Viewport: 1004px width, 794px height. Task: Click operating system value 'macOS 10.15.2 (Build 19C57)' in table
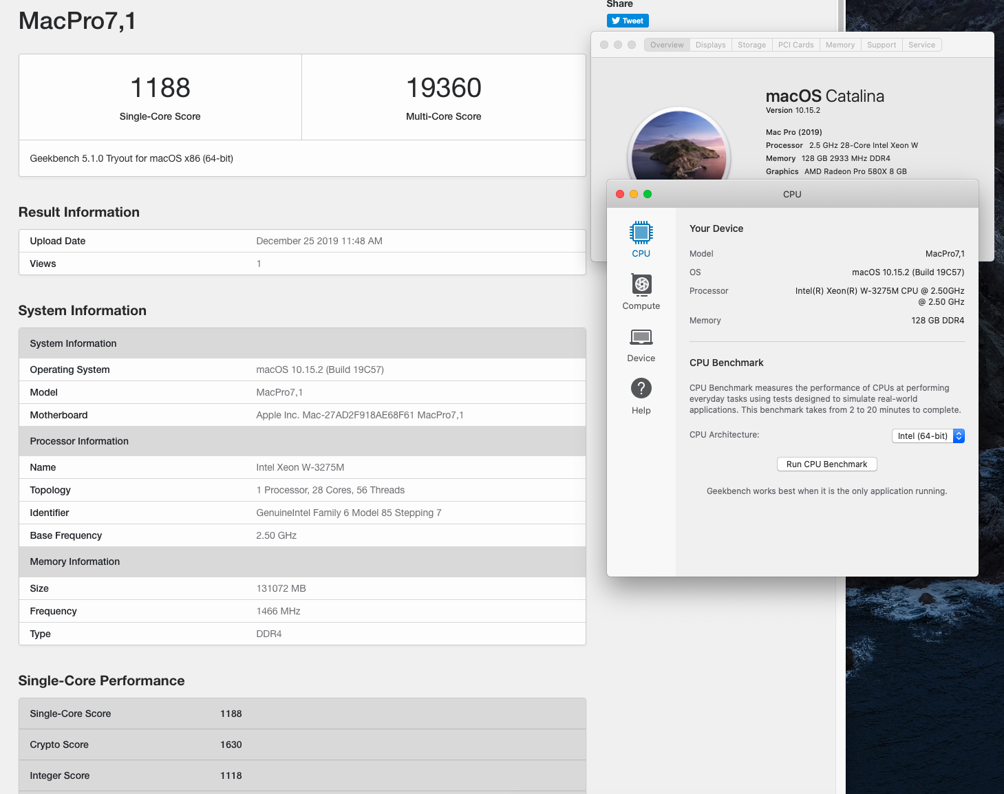click(x=320, y=369)
